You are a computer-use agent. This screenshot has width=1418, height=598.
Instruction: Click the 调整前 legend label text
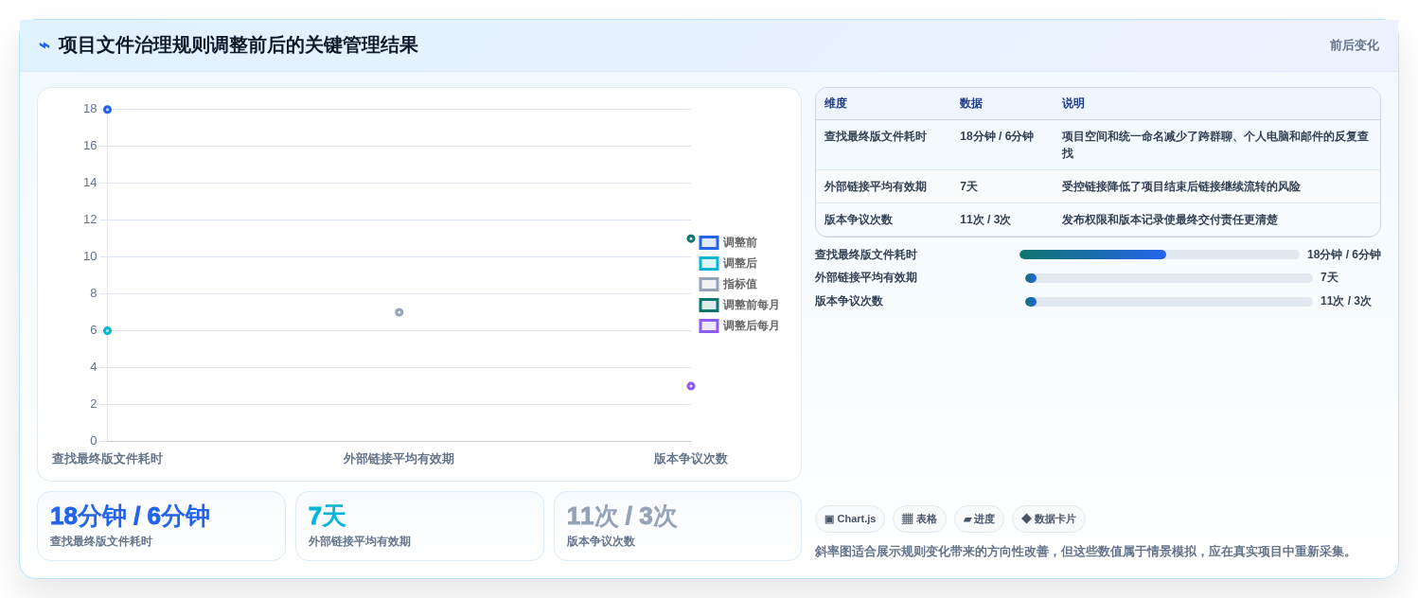click(x=740, y=242)
